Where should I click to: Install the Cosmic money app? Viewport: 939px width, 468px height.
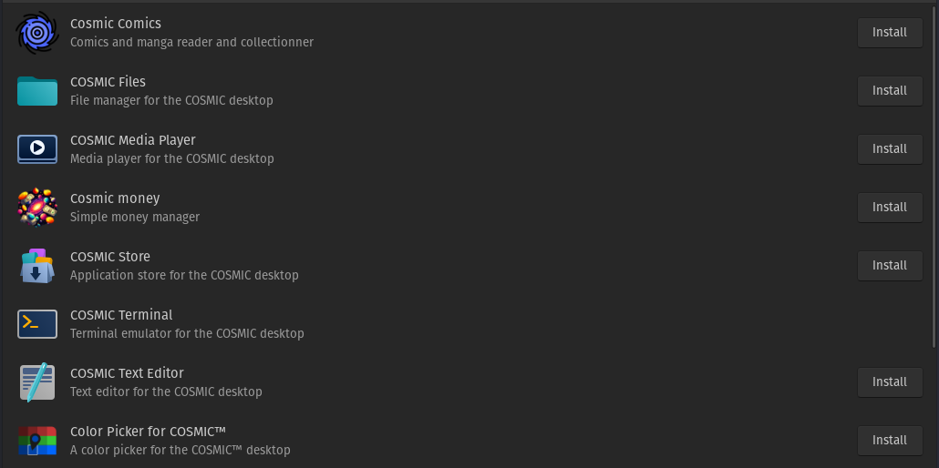point(890,207)
